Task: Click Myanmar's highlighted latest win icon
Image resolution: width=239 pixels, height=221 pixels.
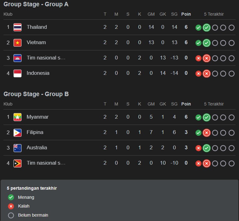Action: (207, 117)
